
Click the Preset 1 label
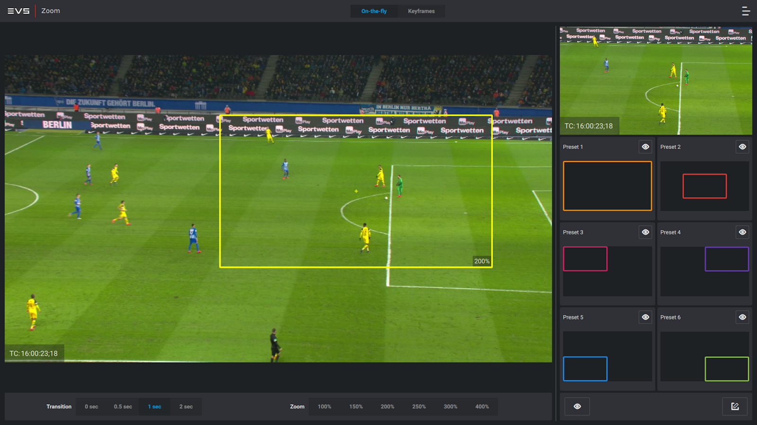573,147
